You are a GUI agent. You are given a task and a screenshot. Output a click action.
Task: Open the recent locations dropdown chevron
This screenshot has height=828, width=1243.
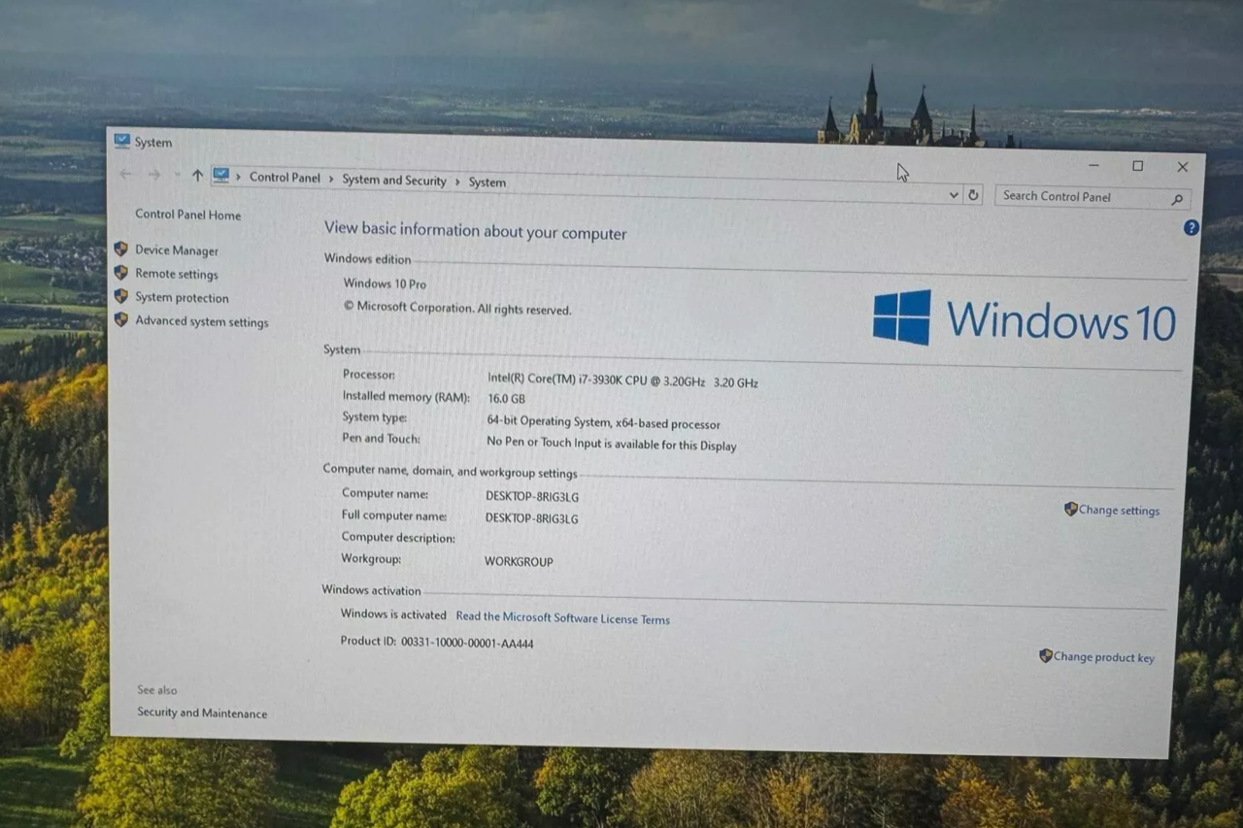177,175
